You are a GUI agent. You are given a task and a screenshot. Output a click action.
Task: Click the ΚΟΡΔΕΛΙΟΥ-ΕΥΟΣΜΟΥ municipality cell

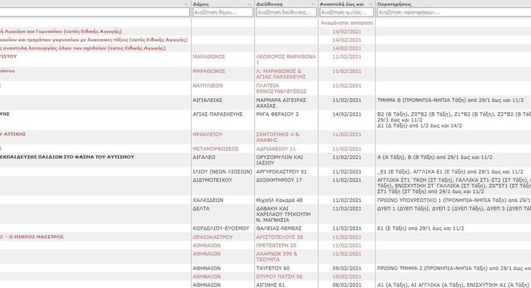point(220,227)
